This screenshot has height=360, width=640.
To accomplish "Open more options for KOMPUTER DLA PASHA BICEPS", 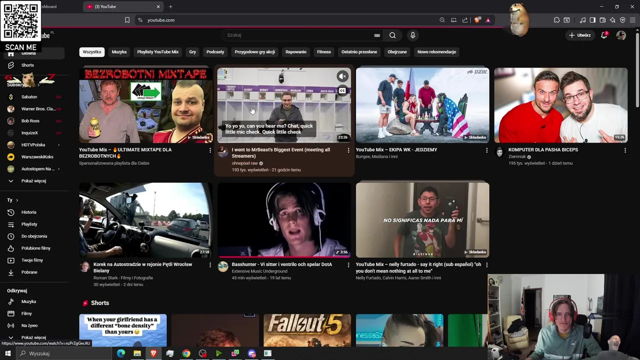I will 625,150.
